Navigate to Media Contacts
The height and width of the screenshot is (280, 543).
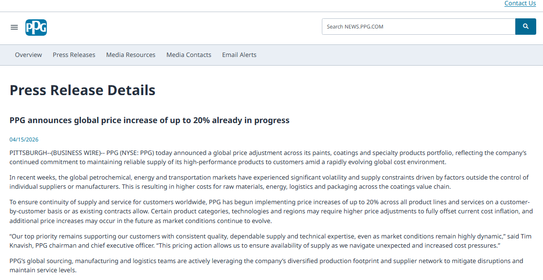189,55
